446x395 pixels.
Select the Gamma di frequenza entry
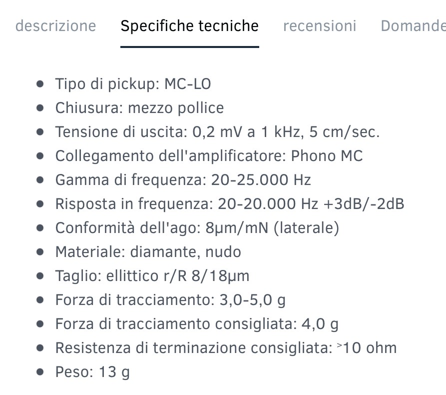(x=183, y=179)
